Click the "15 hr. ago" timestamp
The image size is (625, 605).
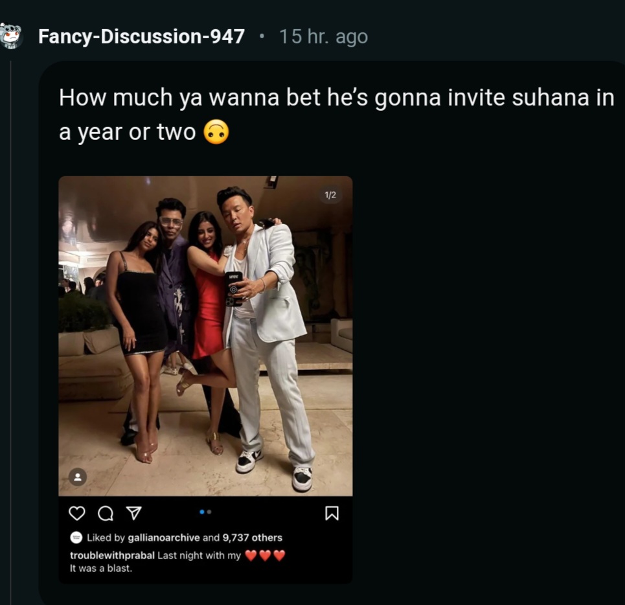click(x=323, y=36)
